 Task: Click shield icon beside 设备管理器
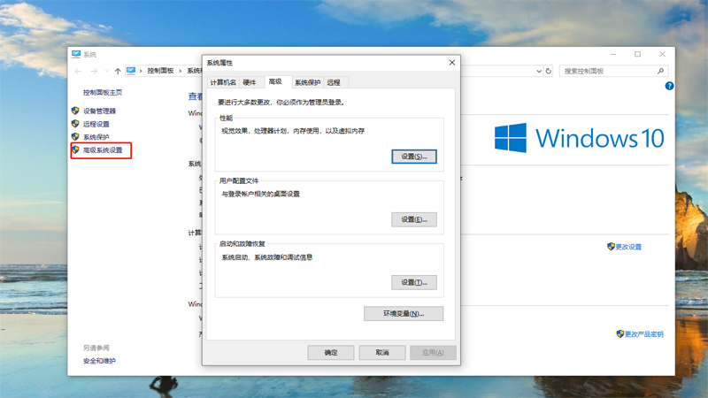pyautogui.click(x=75, y=111)
